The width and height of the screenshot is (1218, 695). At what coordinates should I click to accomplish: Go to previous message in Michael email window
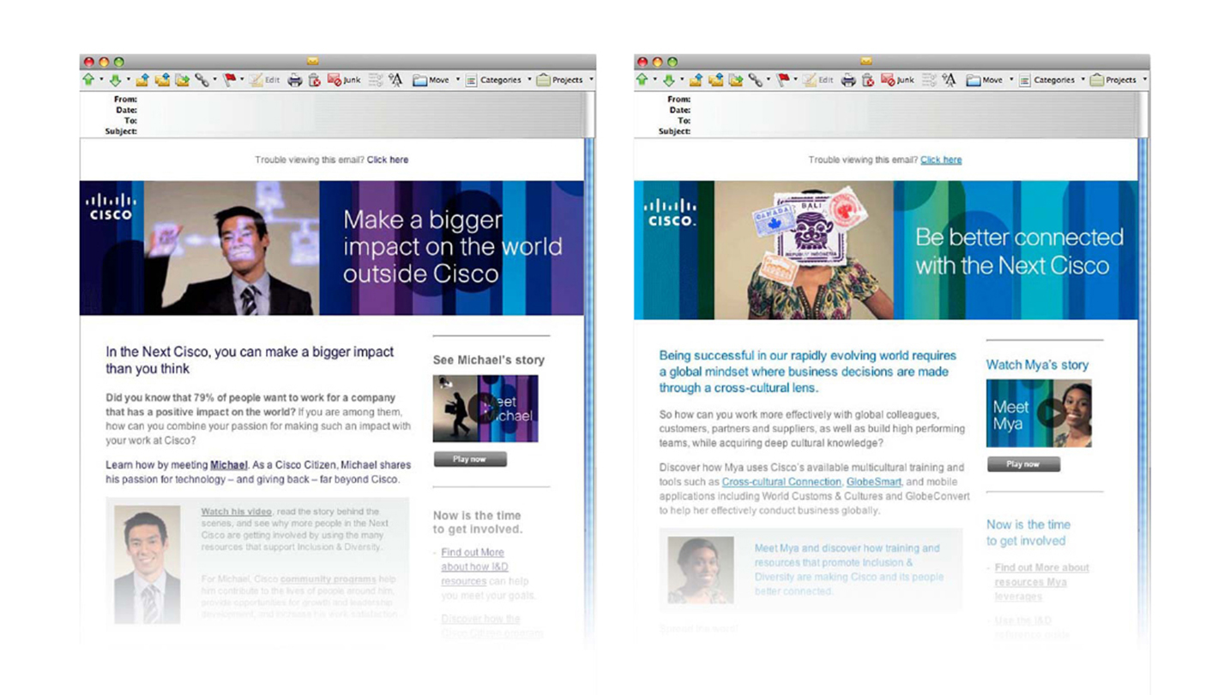point(88,80)
